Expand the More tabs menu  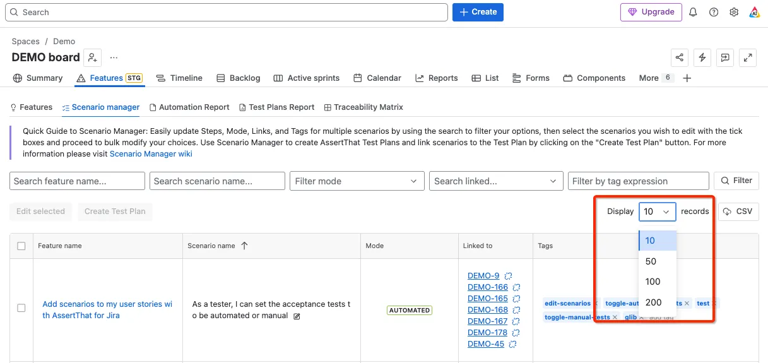(x=656, y=78)
